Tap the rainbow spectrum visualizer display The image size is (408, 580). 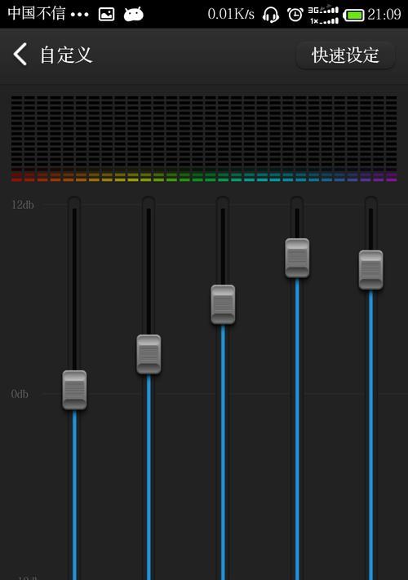pos(204,139)
